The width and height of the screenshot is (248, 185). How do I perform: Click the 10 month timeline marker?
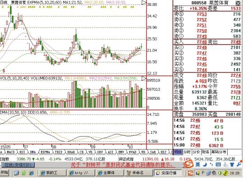click(130, 147)
